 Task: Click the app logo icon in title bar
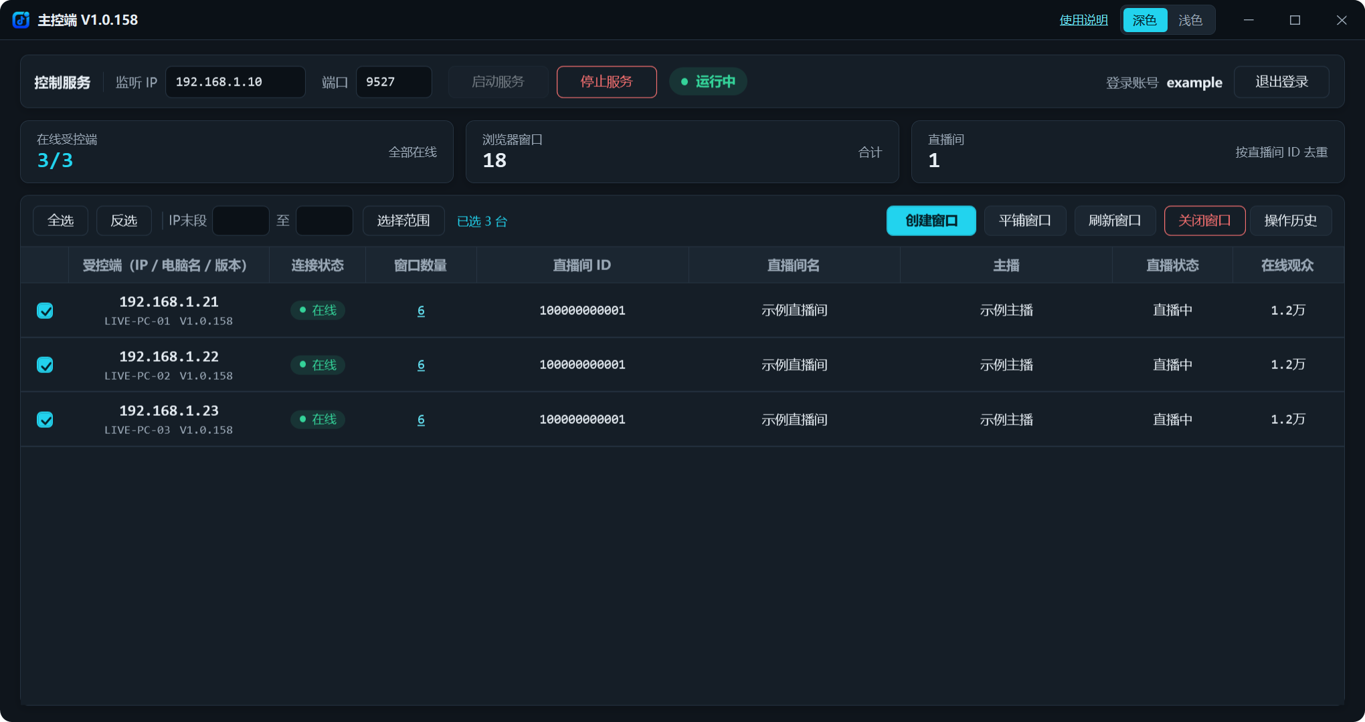click(x=21, y=20)
